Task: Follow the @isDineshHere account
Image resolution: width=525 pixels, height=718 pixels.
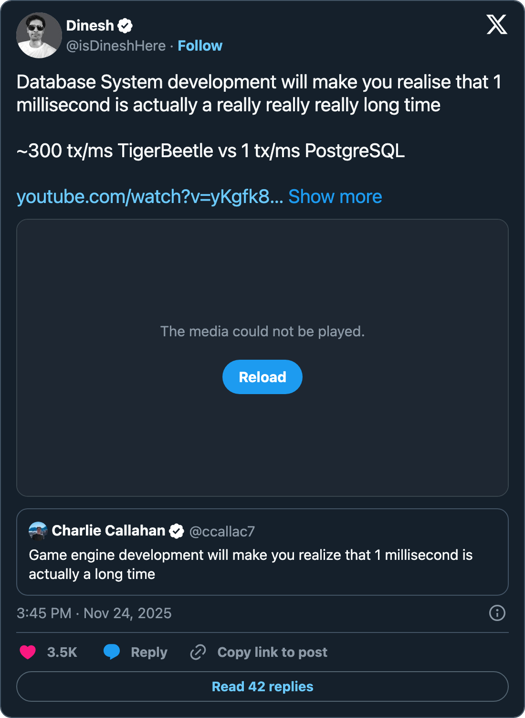Action: tap(200, 46)
